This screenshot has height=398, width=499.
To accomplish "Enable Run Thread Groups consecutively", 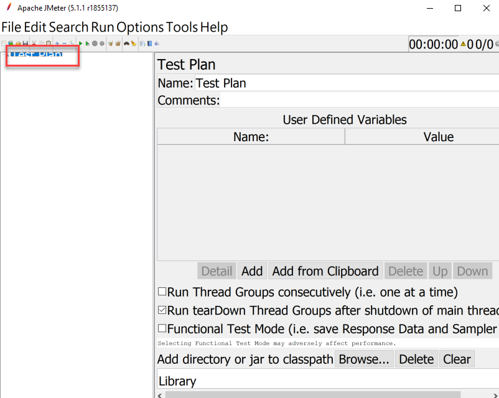I will [162, 292].
